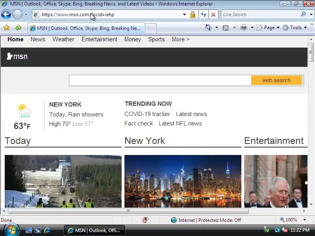Expand the Print dropdown arrow
315x236 pixels.
252,28
